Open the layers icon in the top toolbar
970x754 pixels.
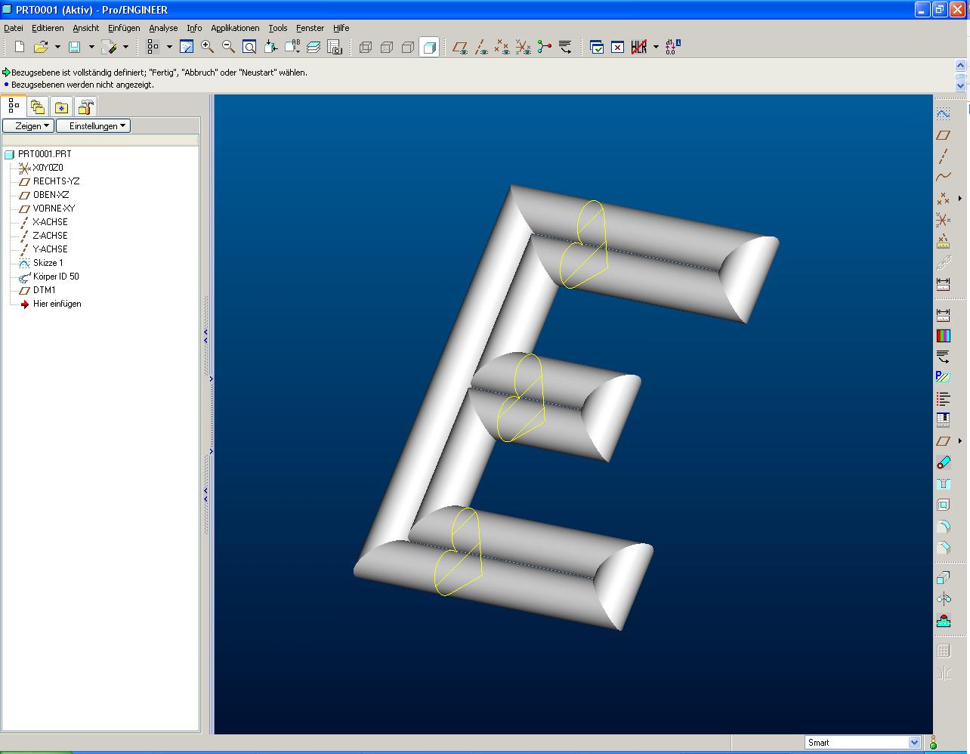[314, 47]
